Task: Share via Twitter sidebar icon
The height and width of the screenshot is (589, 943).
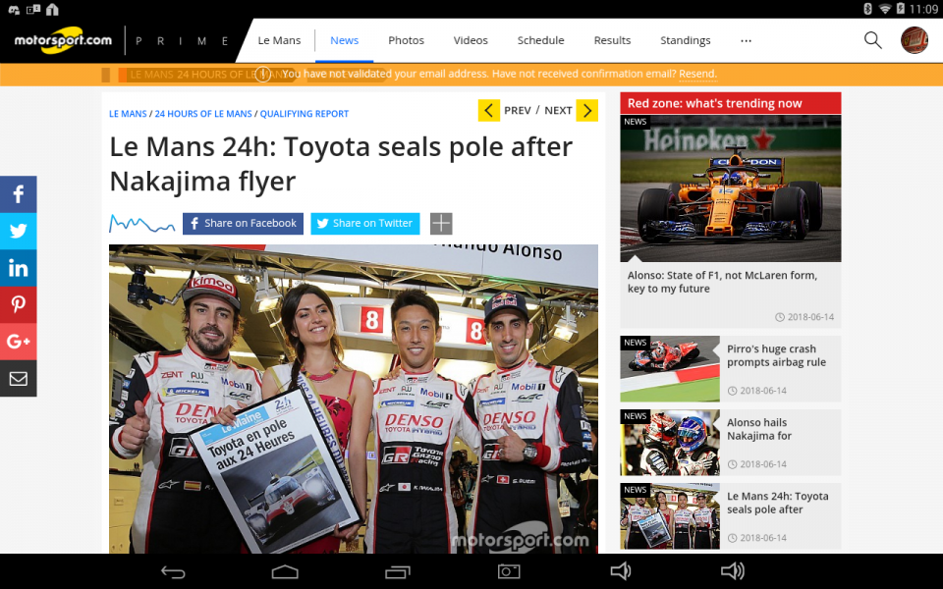Action: (18, 231)
